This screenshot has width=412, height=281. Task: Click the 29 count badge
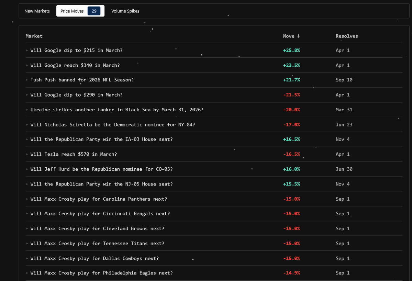click(94, 11)
